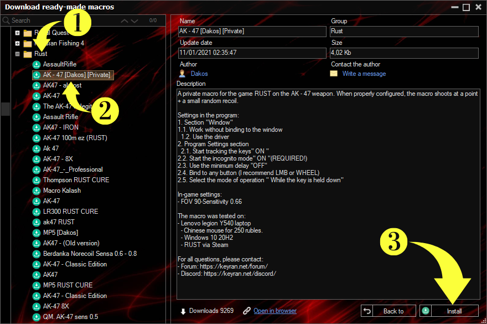Select the 'Ak 47' macro
Image resolution: width=487 pixels, height=324 pixels.
[x=51, y=148]
